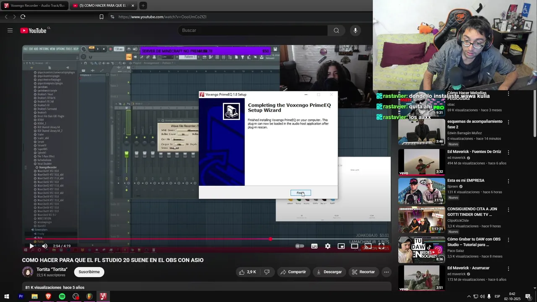Switch to Voxengo Recorder browser tab
The image size is (537, 302).
pyautogui.click(x=34, y=5)
